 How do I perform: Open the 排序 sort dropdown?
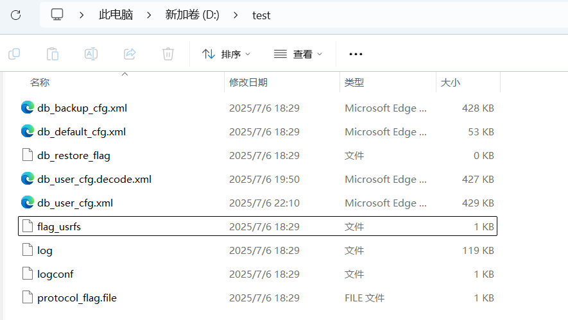coord(226,54)
